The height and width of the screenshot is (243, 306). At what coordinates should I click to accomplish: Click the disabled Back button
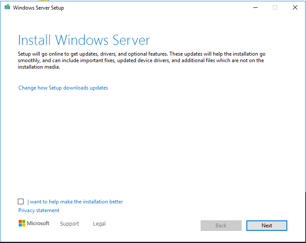221,226
